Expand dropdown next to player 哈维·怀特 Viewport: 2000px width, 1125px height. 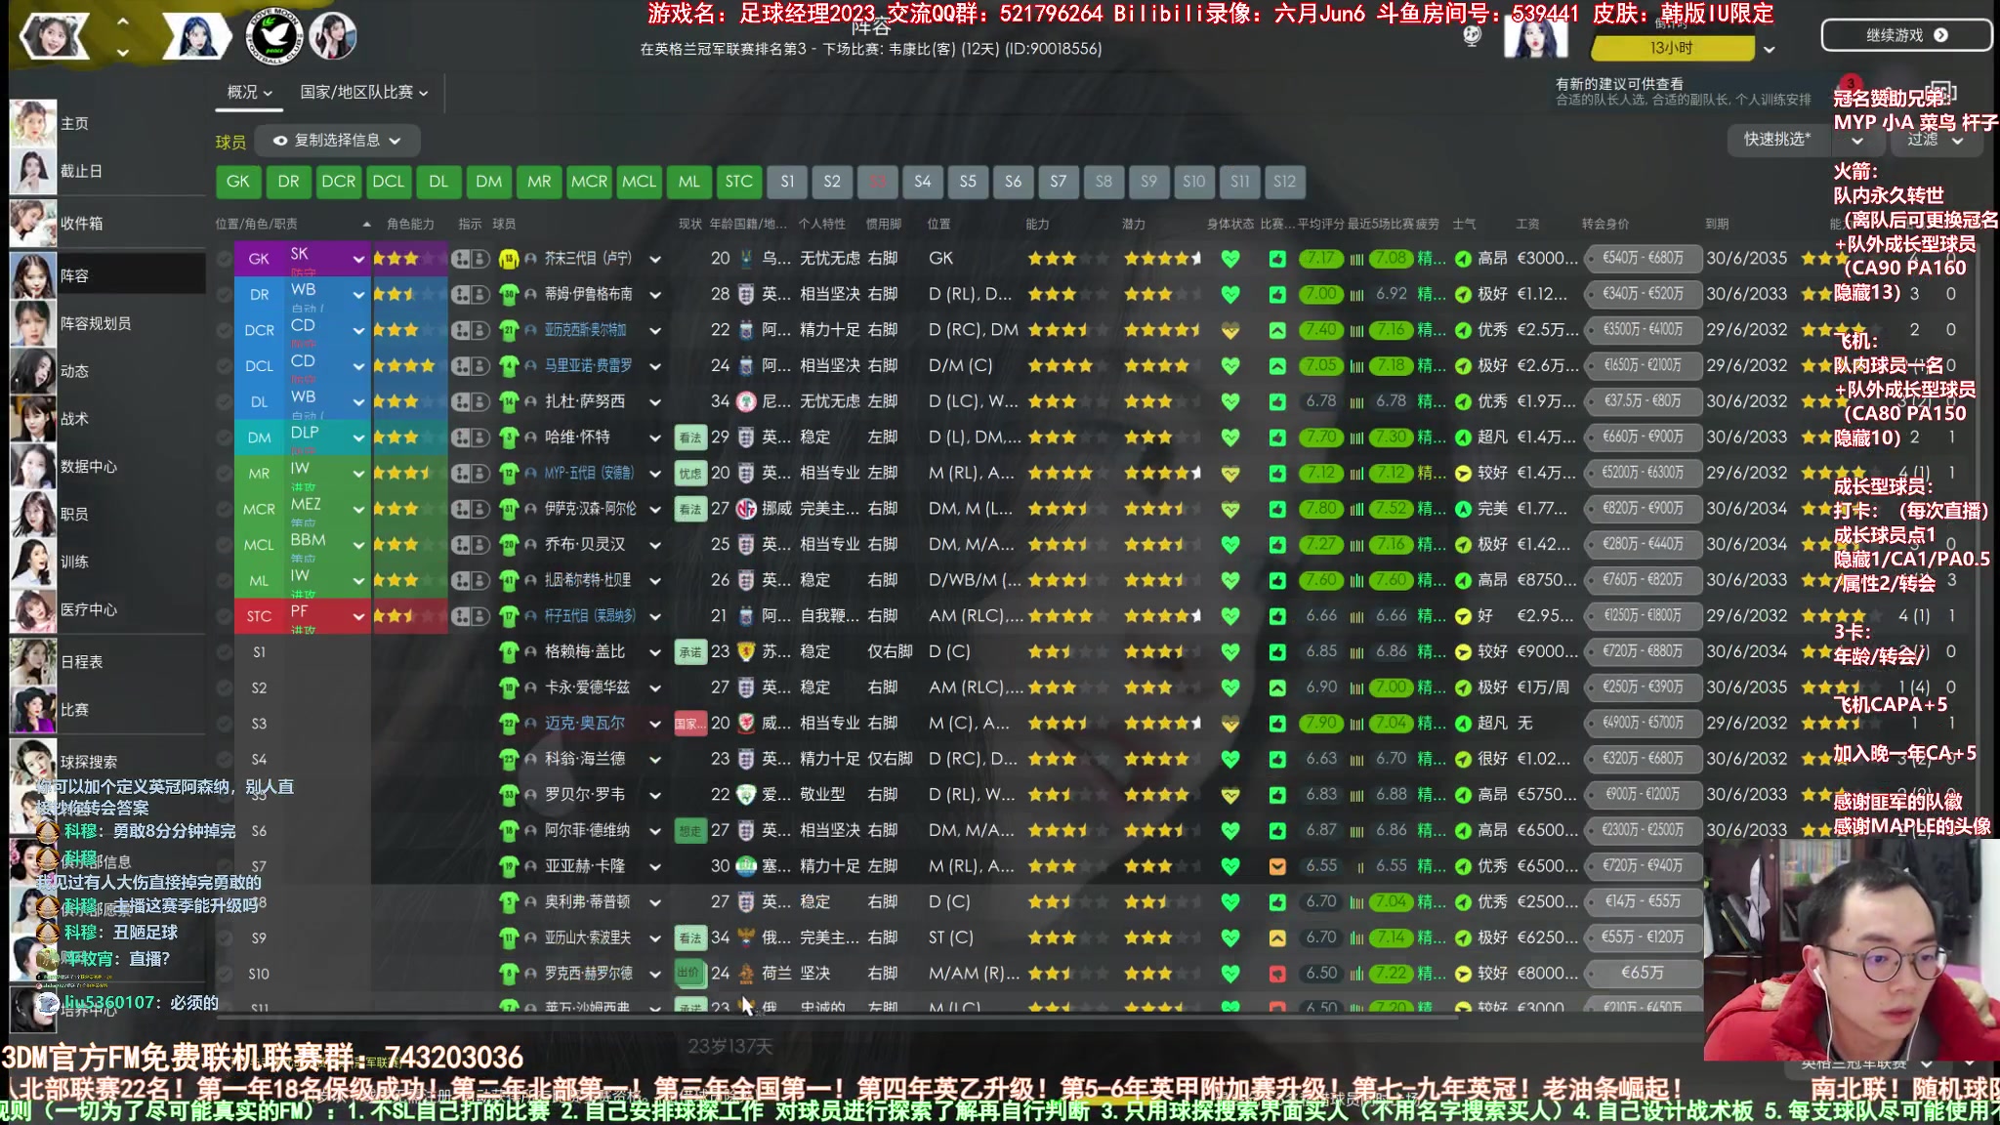(x=654, y=437)
